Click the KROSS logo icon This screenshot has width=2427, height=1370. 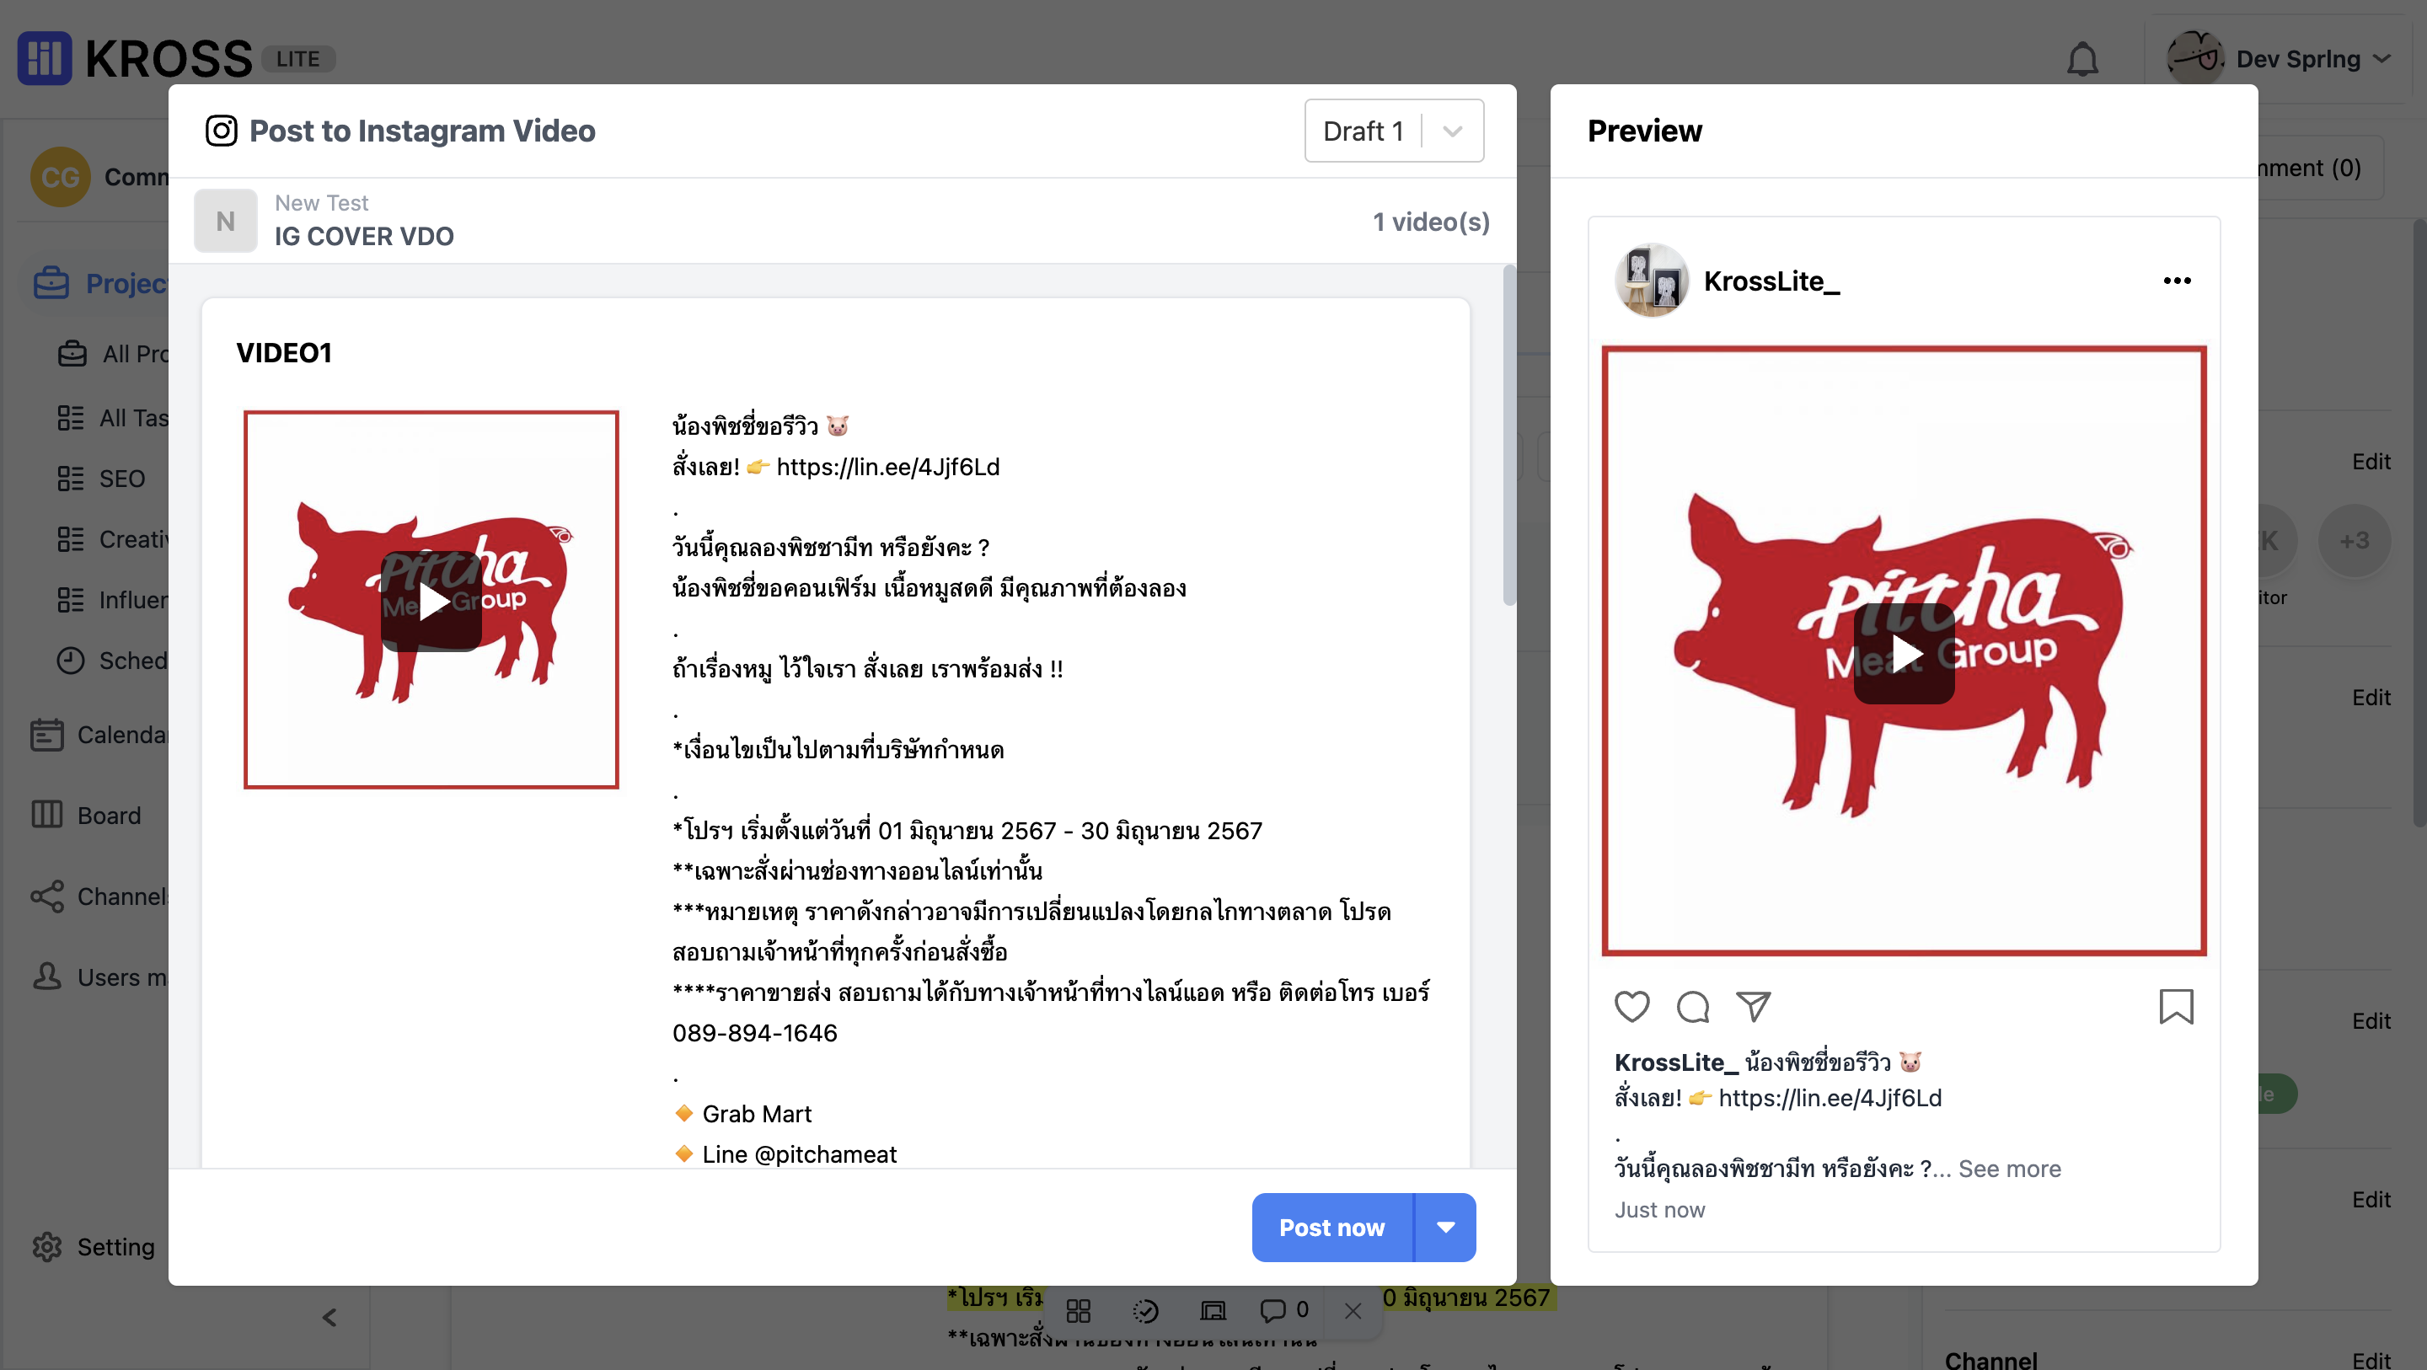coord(45,58)
